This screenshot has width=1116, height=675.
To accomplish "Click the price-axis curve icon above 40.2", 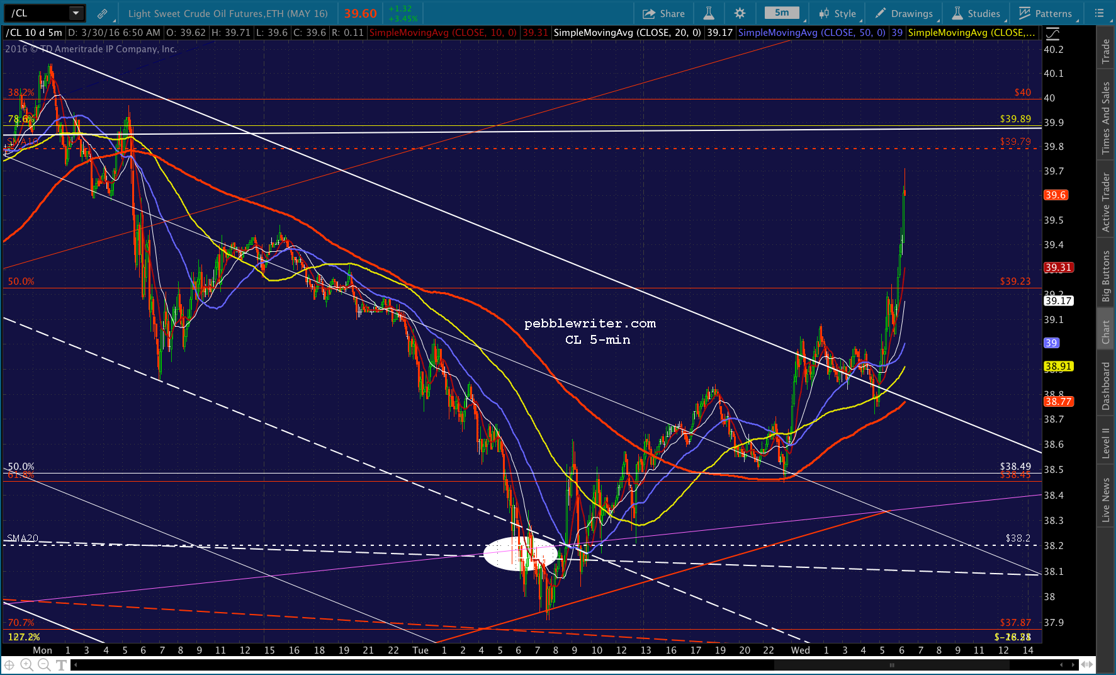I will [x=1052, y=33].
